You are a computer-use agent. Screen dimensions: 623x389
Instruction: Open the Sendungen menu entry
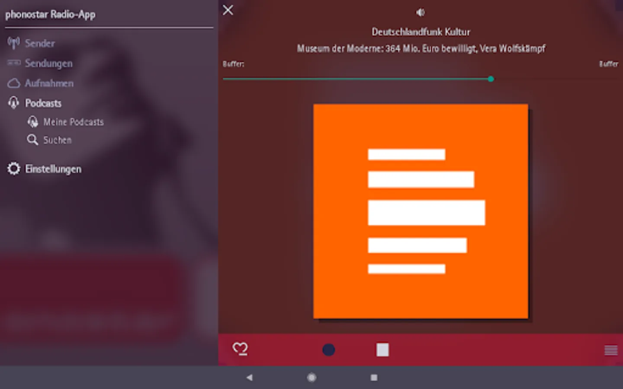48,63
